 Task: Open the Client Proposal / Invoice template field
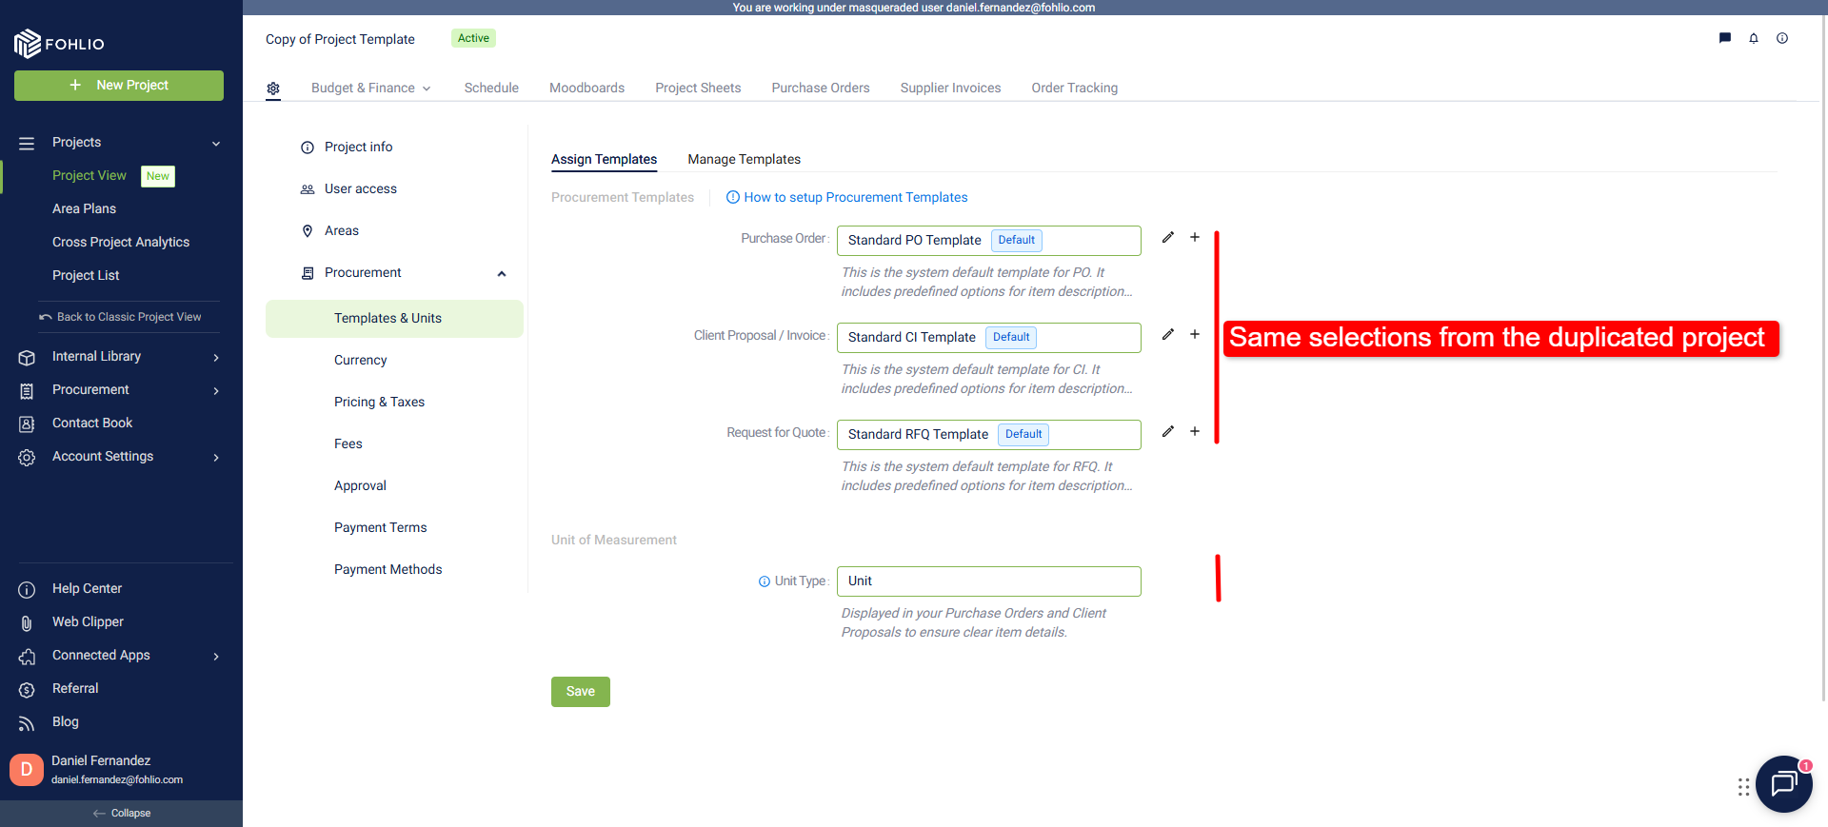pyautogui.click(x=988, y=338)
